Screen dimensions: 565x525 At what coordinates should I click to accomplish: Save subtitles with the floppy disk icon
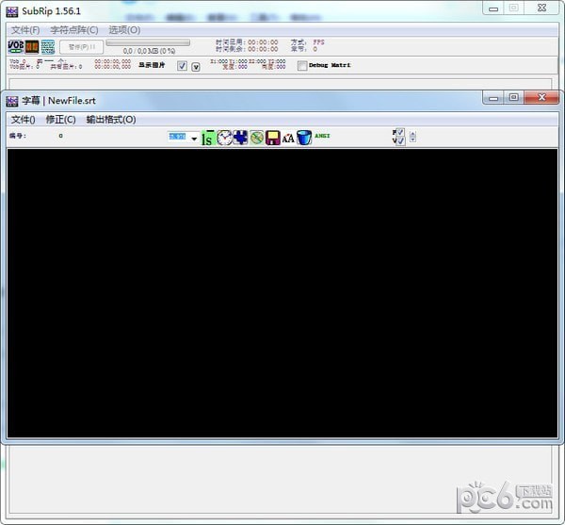pos(272,138)
